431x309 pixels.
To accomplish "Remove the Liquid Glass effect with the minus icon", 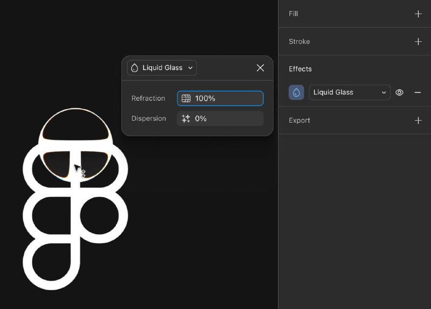I will 418,93.
